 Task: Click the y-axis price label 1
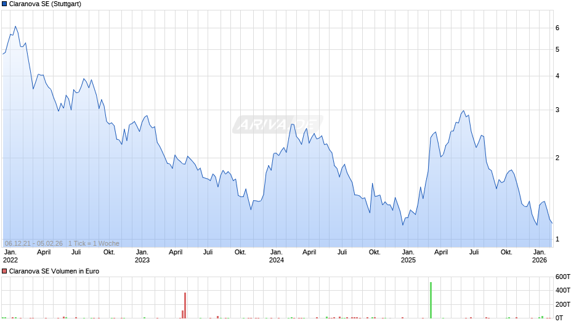557,240
